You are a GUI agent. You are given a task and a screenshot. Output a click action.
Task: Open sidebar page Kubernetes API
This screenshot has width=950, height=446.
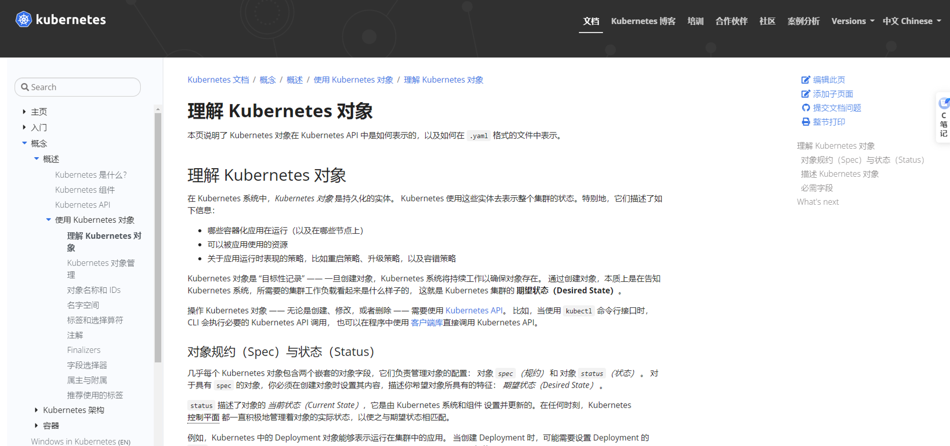coord(83,205)
